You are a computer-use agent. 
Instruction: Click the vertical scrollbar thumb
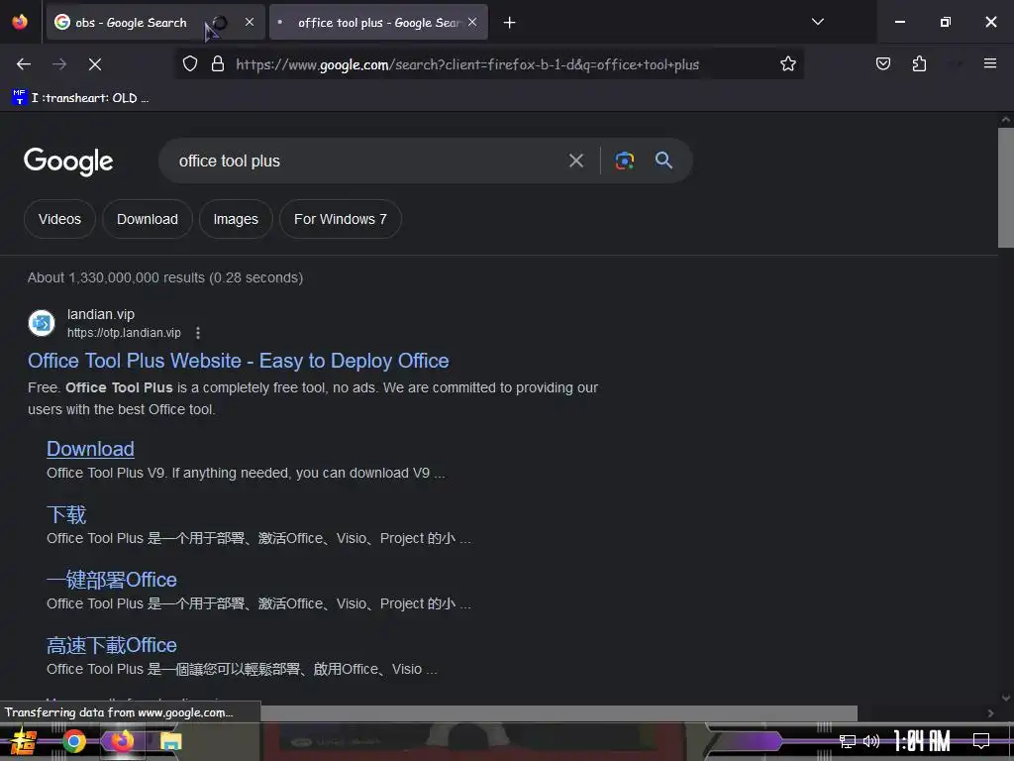[x=1006, y=187]
